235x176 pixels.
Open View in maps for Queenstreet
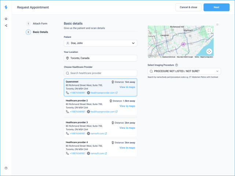127,87
